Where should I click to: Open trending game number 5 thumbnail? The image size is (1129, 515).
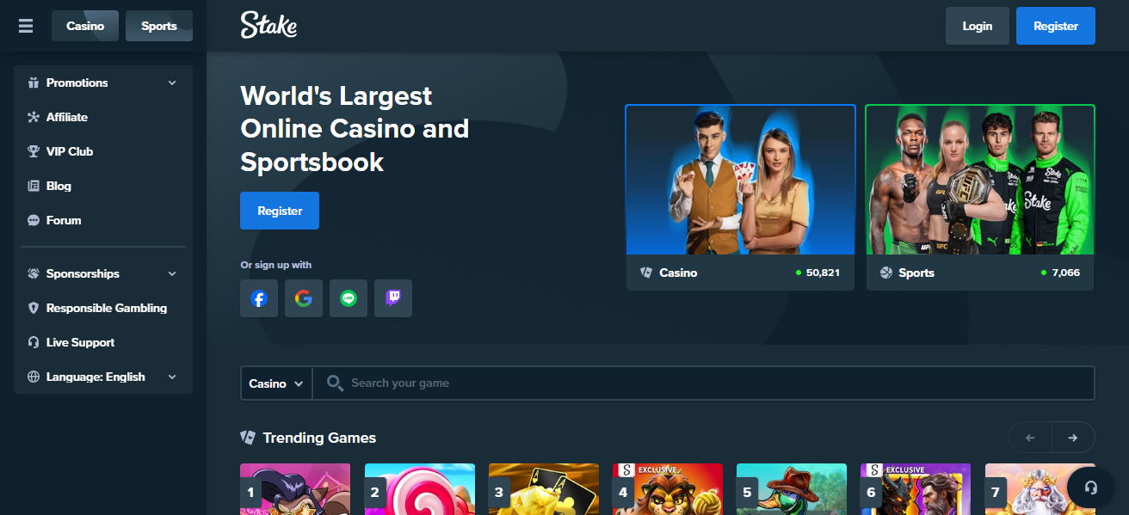[792, 489]
